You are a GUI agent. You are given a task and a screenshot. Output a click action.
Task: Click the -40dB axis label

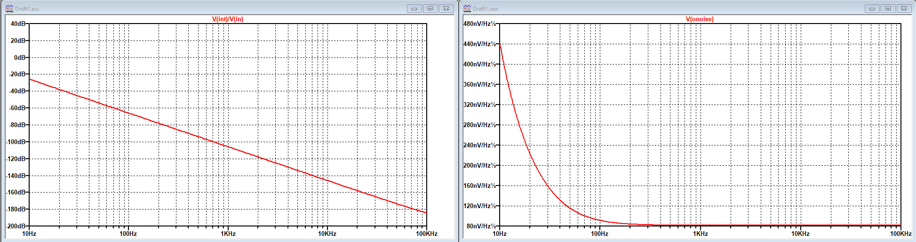17,91
